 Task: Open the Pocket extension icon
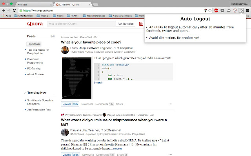click(x=222, y=11)
